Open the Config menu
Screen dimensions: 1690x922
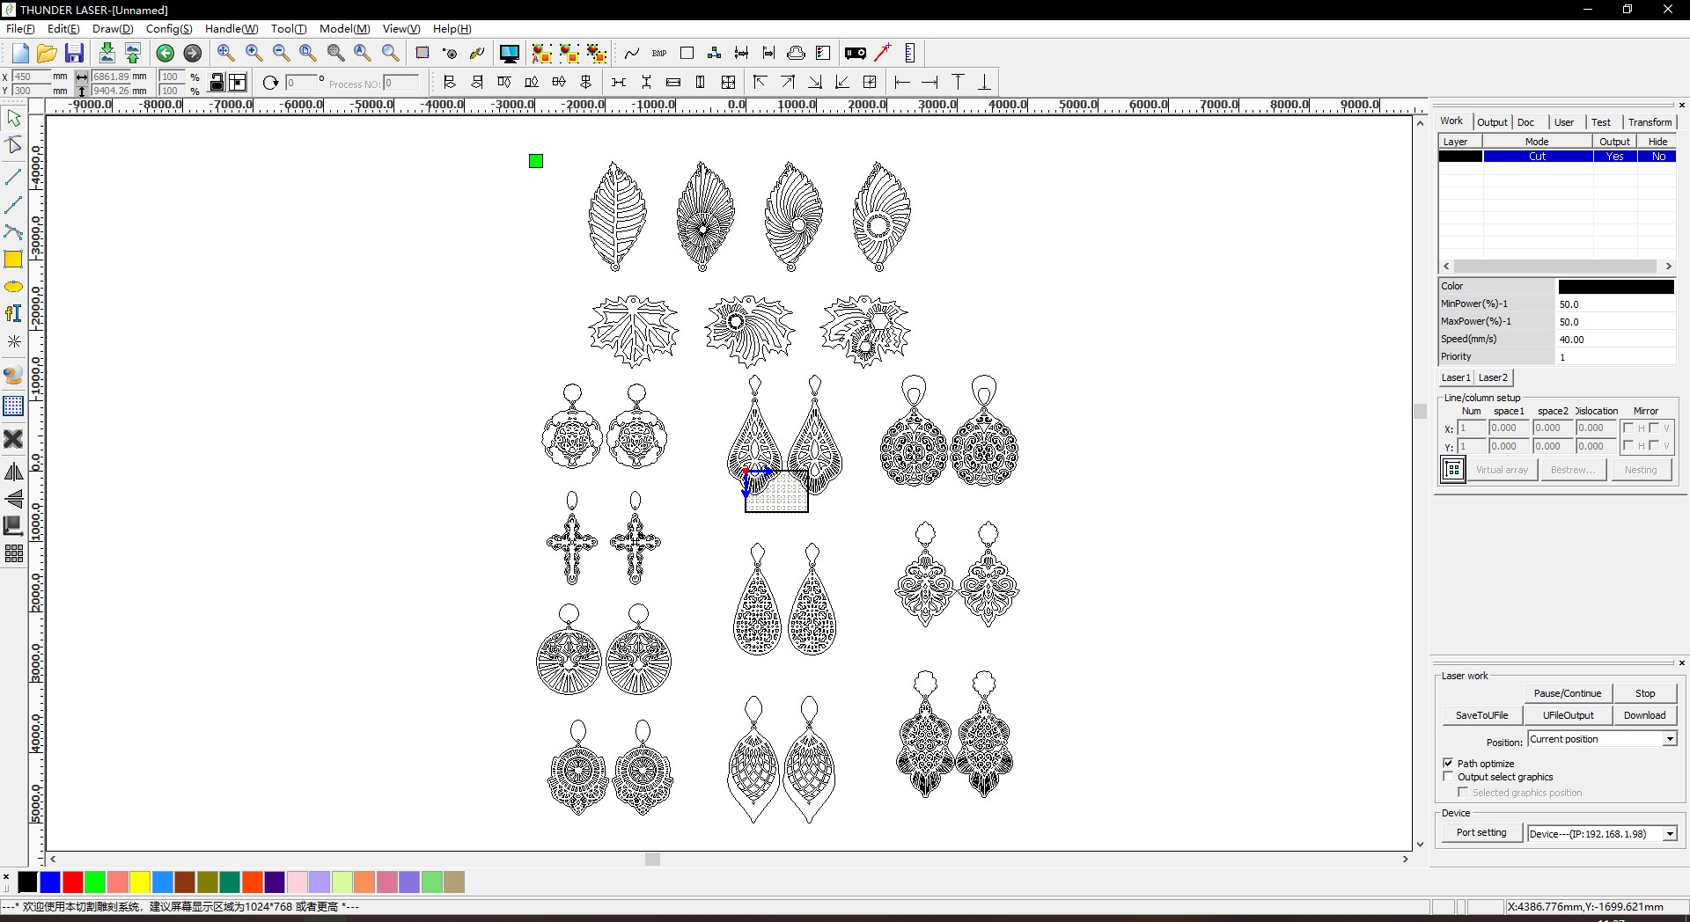(x=168, y=29)
